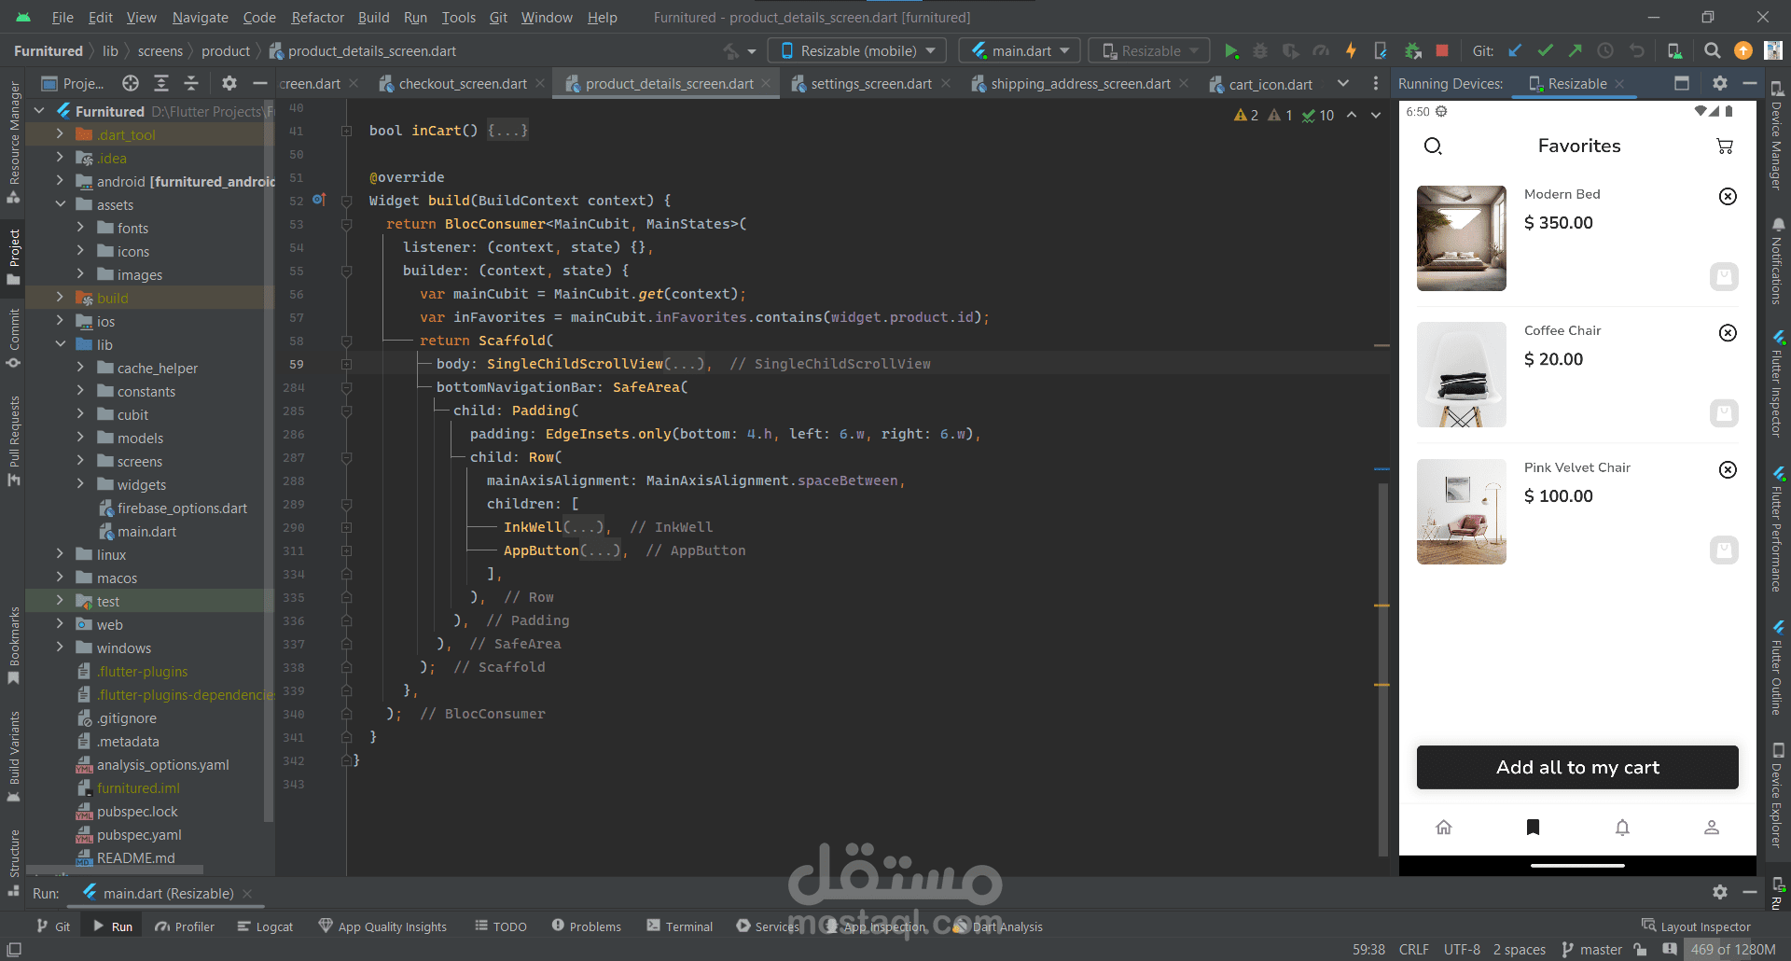Collapse the lib folder
Screen dimensions: 1791x961
point(60,344)
